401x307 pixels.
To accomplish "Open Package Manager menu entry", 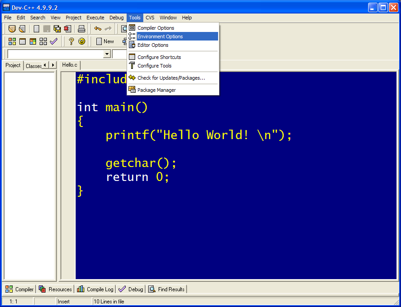I will click(x=156, y=90).
